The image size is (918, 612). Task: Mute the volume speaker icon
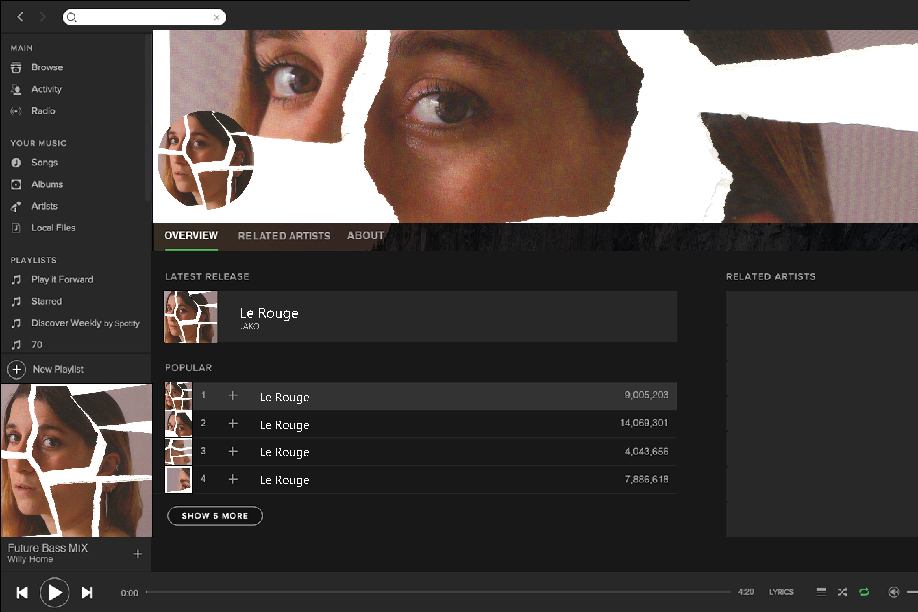[893, 592]
